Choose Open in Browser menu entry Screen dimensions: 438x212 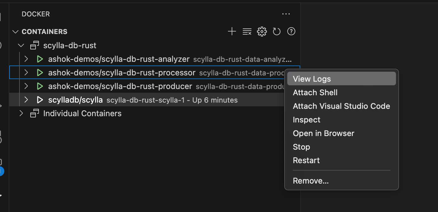click(323, 133)
